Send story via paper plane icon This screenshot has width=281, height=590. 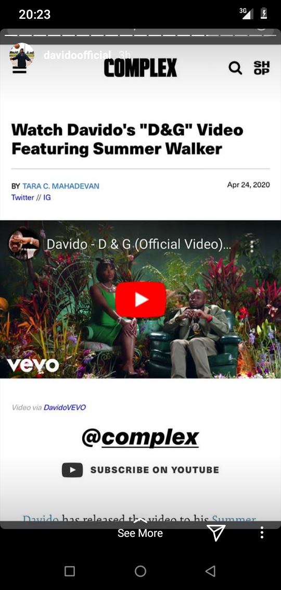(216, 533)
